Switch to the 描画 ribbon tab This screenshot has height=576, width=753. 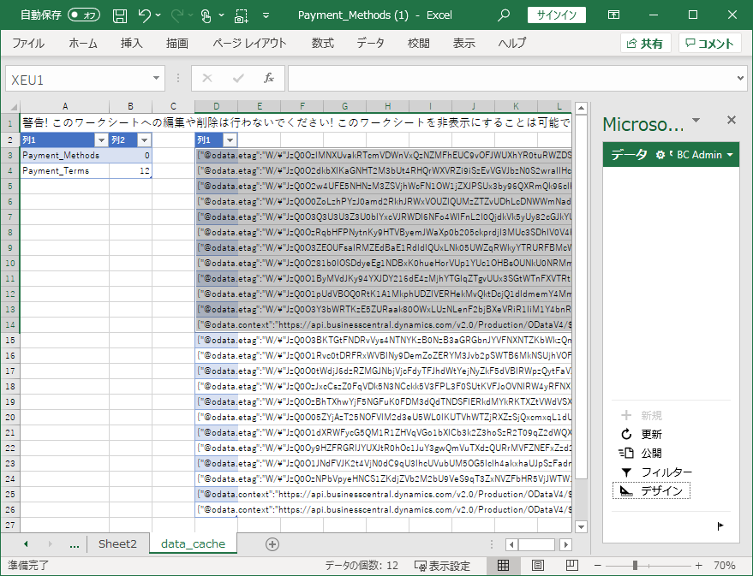tap(177, 44)
